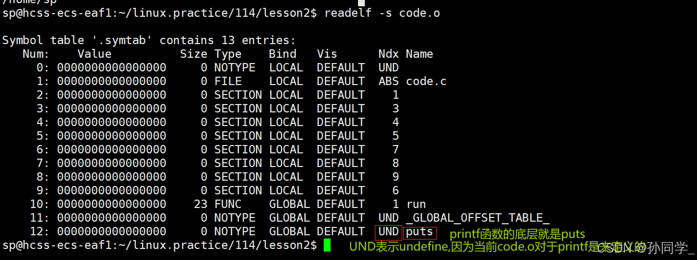The width and height of the screenshot is (697, 260).
Task: Click the 'readelf -s code.o' command text
Action: [x=382, y=13]
